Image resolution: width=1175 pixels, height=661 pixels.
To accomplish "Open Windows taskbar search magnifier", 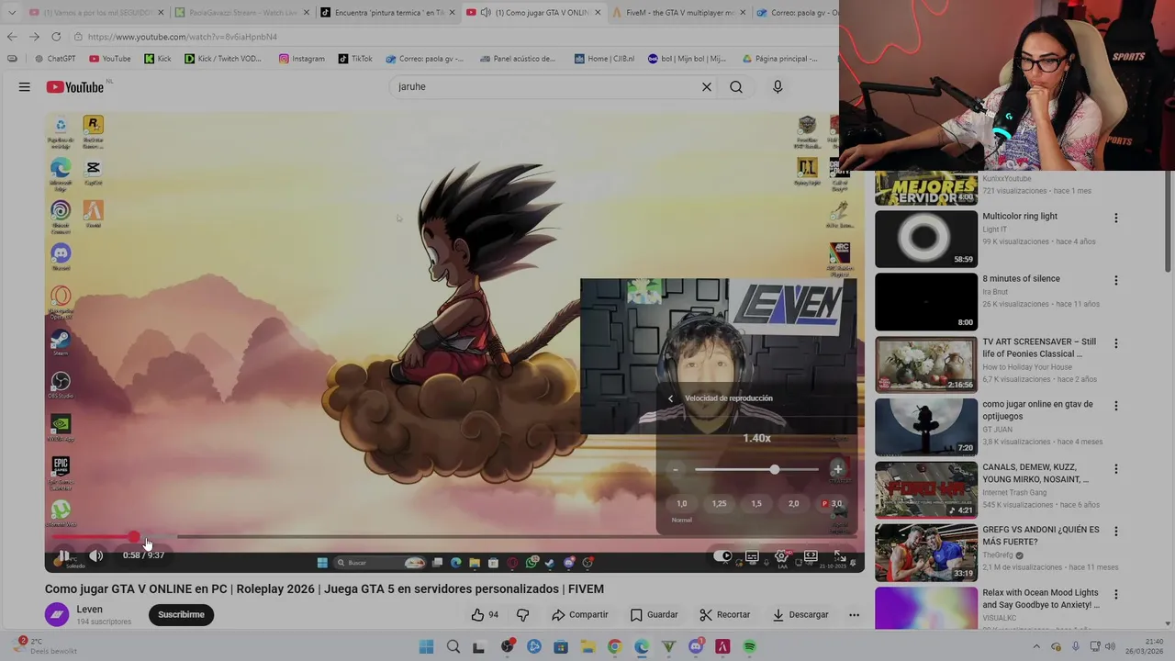I will [x=453, y=647].
